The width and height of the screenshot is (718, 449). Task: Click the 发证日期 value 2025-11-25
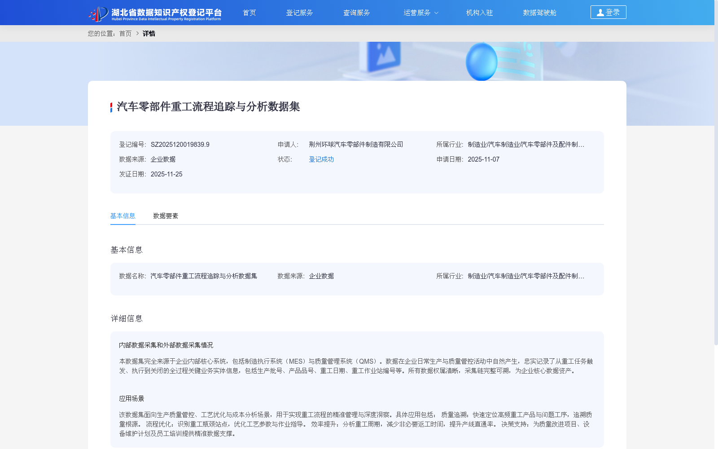tap(166, 174)
